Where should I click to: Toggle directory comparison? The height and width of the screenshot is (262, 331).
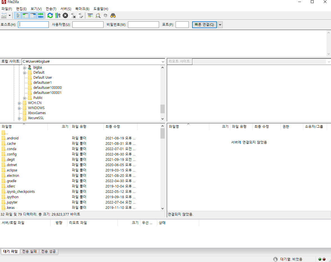tap(98, 15)
